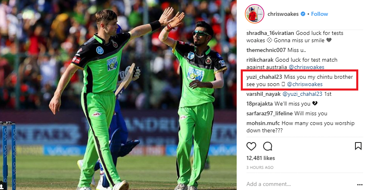Click @chriswoakes mention in yuzi_chahal23 comment
This screenshot has height=190, width=366.
[x=305, y=84]
